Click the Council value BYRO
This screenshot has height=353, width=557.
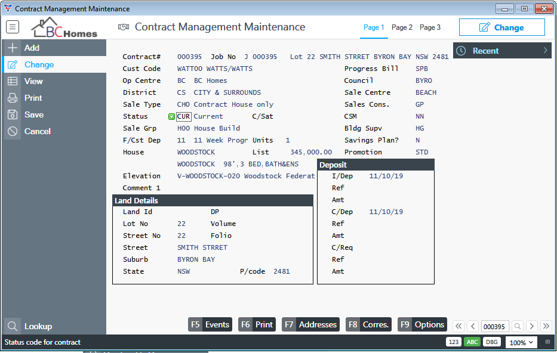click(424, 81)
